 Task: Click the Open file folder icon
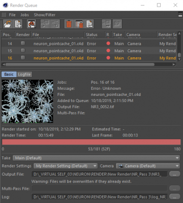(x=8, y=24)
